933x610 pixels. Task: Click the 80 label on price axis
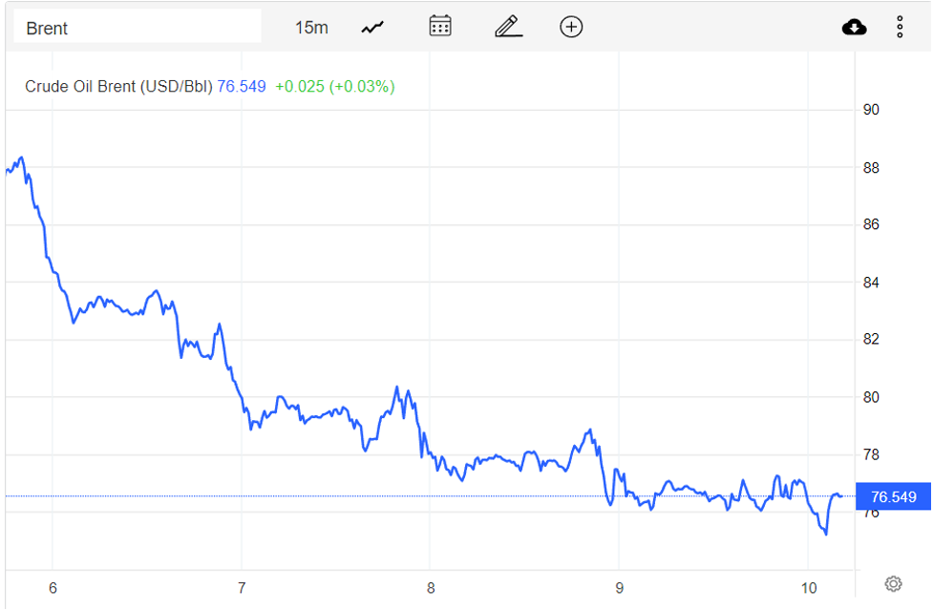[x=871, y=397]
